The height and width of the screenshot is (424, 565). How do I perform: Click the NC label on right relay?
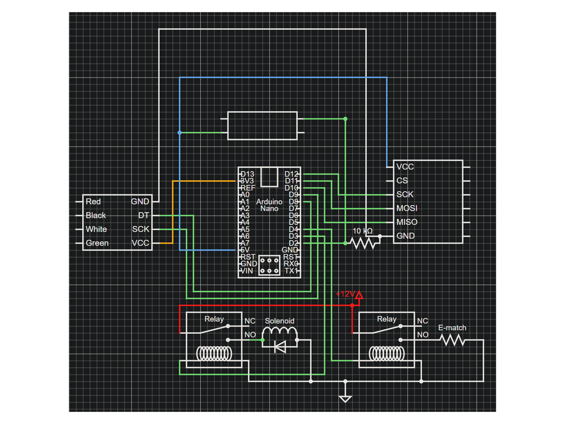coord(423,321)
